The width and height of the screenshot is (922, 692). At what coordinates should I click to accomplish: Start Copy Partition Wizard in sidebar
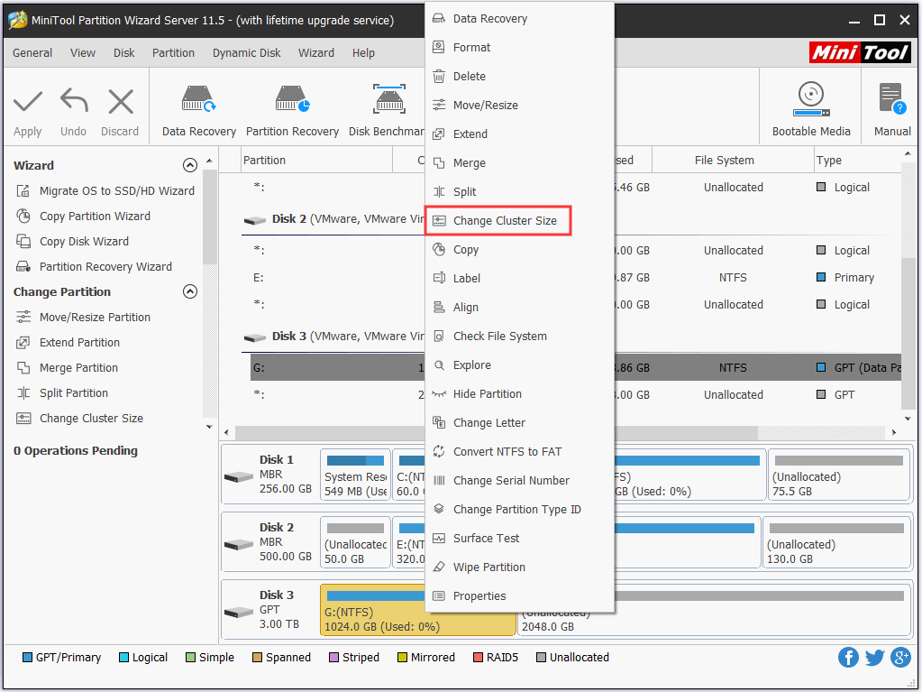(x=84, y=216)
